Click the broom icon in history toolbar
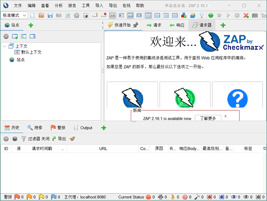The image size is (267, 201). pyautogui.click(x=72, y=139)
